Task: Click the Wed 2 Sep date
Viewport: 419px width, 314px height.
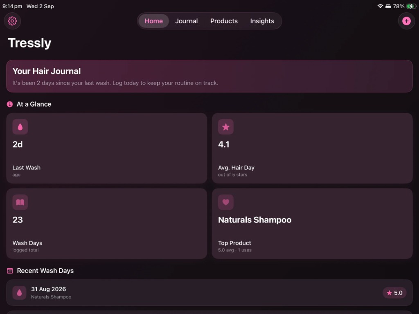Action: 40,6
